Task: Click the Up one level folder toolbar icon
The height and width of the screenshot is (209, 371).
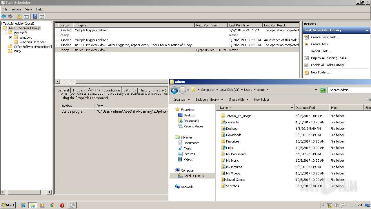Action: point(19,17)
